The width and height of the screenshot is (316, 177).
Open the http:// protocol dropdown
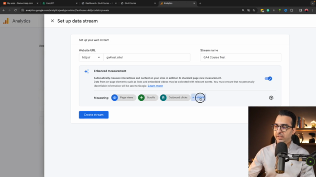click(x=91, y=58)
